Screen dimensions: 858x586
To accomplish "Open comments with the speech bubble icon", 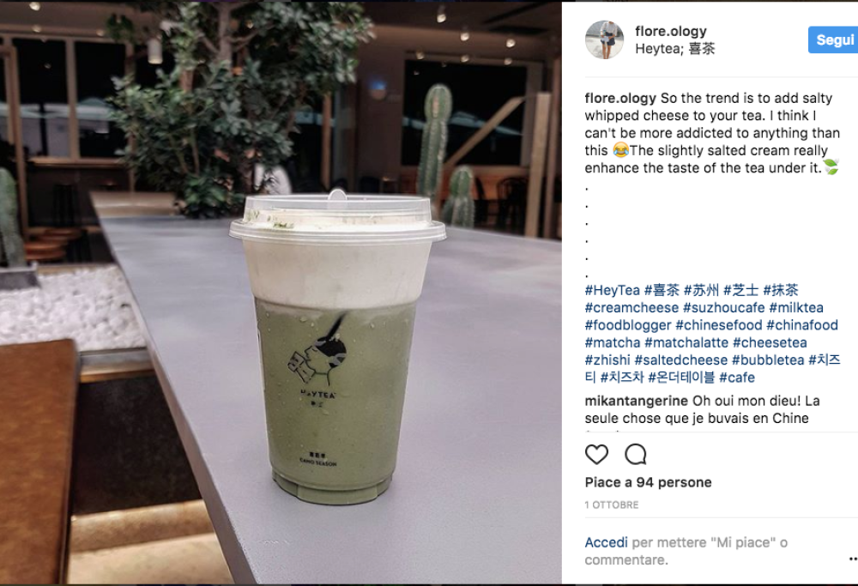I will point(635,454).
